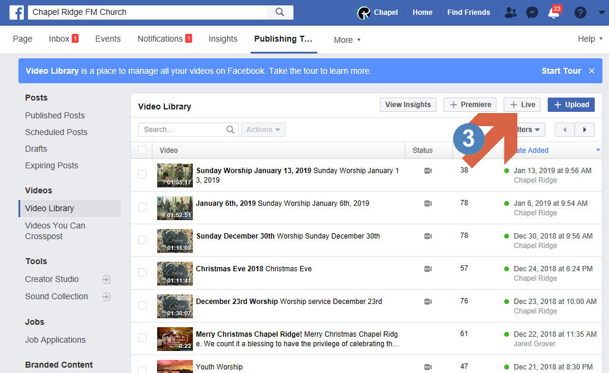This screenshot has height=373, width=609.
Task: Click status camera icon for Sunday Worship January 13
Action: [428, 171]
